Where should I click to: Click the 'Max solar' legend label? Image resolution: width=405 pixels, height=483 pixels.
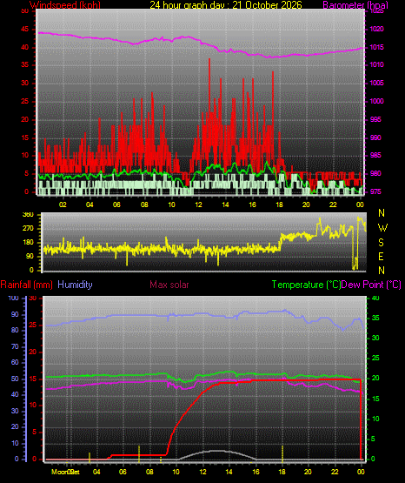(169, 285)
